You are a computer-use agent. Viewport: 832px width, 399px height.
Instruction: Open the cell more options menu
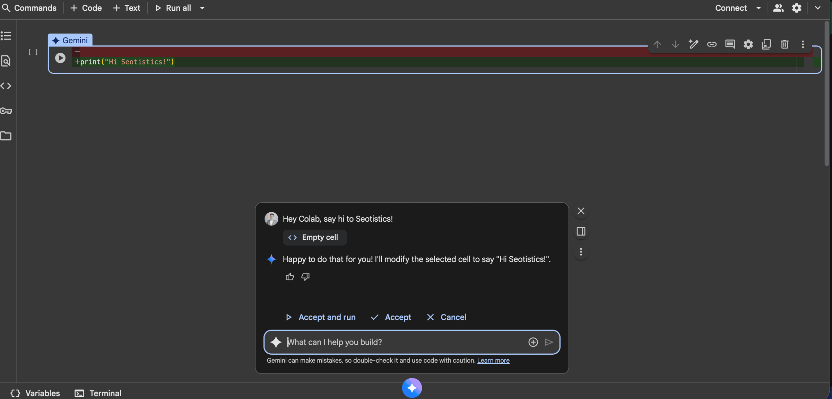[x=803, y=44]
